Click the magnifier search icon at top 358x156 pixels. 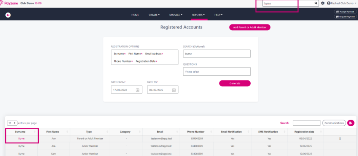tap(316, 3)
